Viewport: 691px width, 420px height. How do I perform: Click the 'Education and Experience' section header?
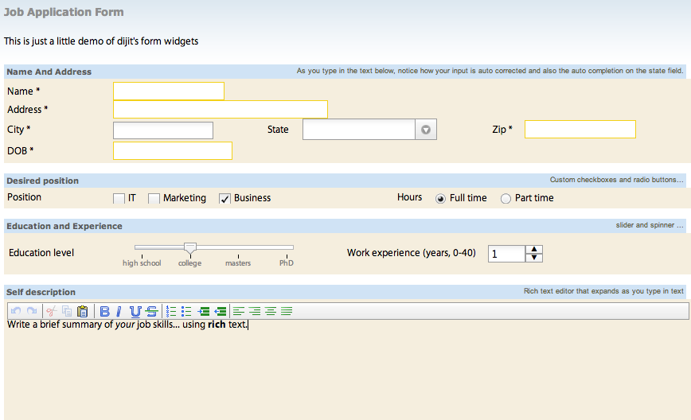tap(64, 226)
